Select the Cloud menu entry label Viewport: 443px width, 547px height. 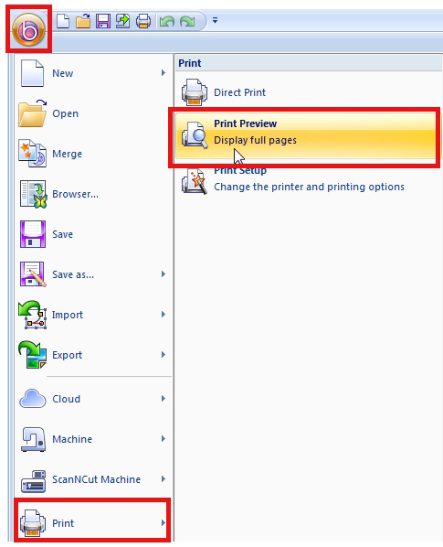tap(66, 399)
